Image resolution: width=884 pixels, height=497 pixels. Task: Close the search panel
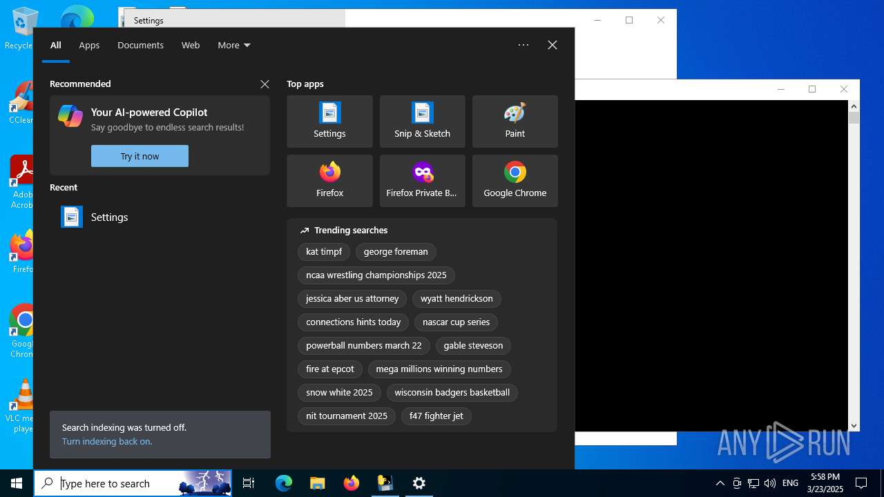552,45
